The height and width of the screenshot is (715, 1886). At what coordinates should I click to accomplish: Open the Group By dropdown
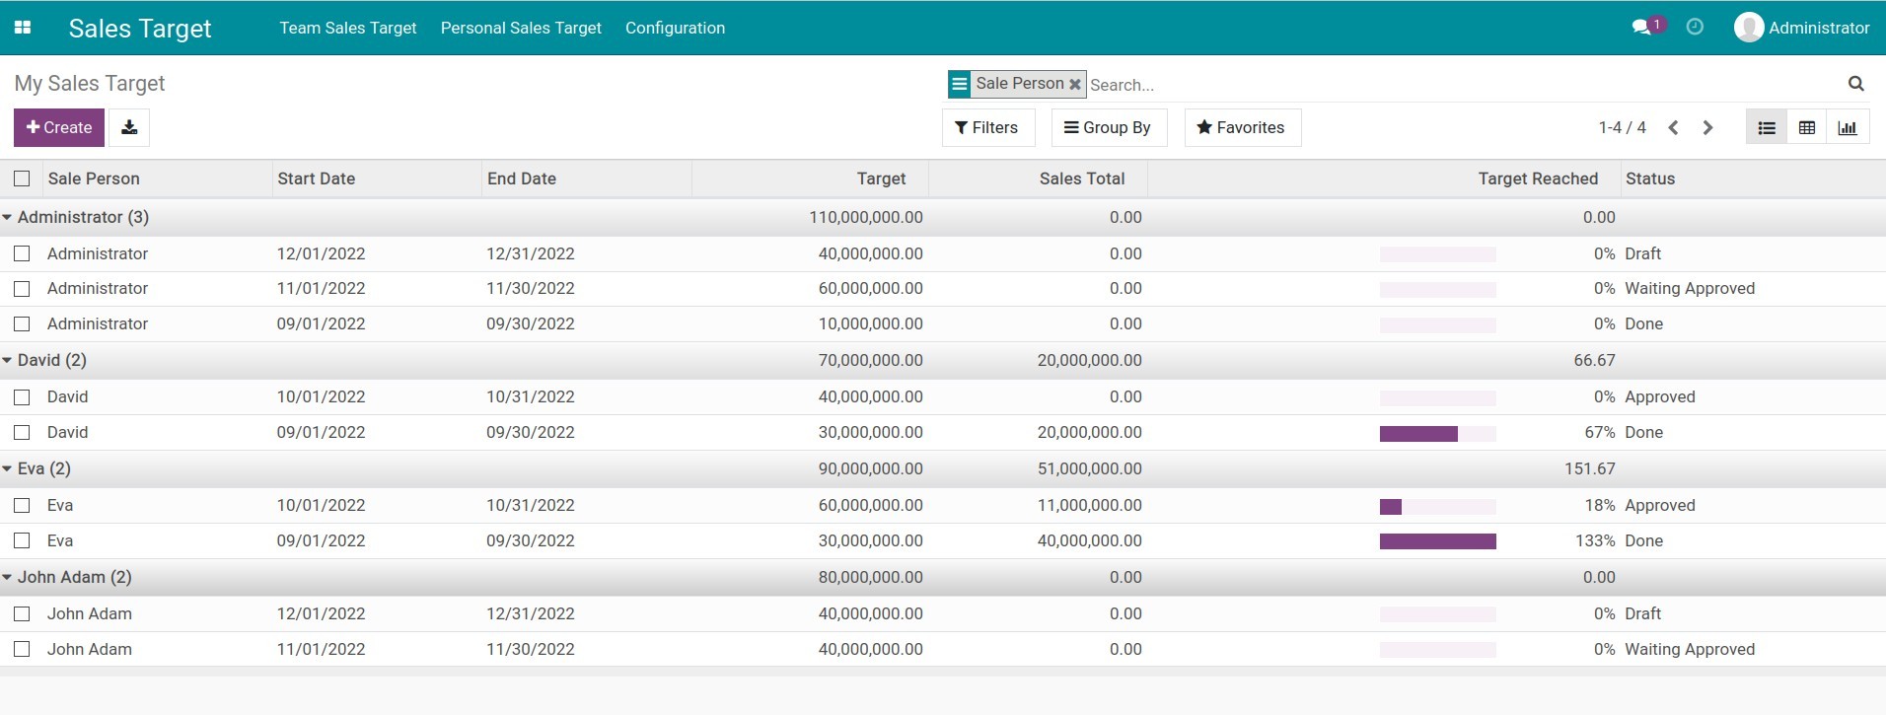tap(1109, 127)
